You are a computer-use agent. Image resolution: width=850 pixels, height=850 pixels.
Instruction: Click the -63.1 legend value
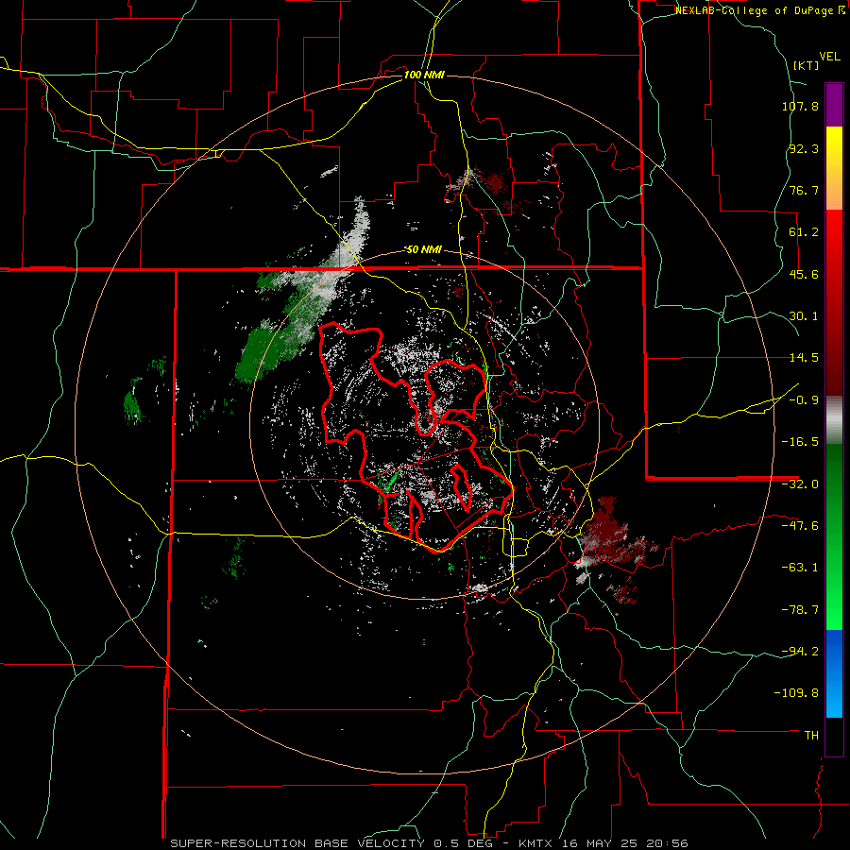coord(800,568)
